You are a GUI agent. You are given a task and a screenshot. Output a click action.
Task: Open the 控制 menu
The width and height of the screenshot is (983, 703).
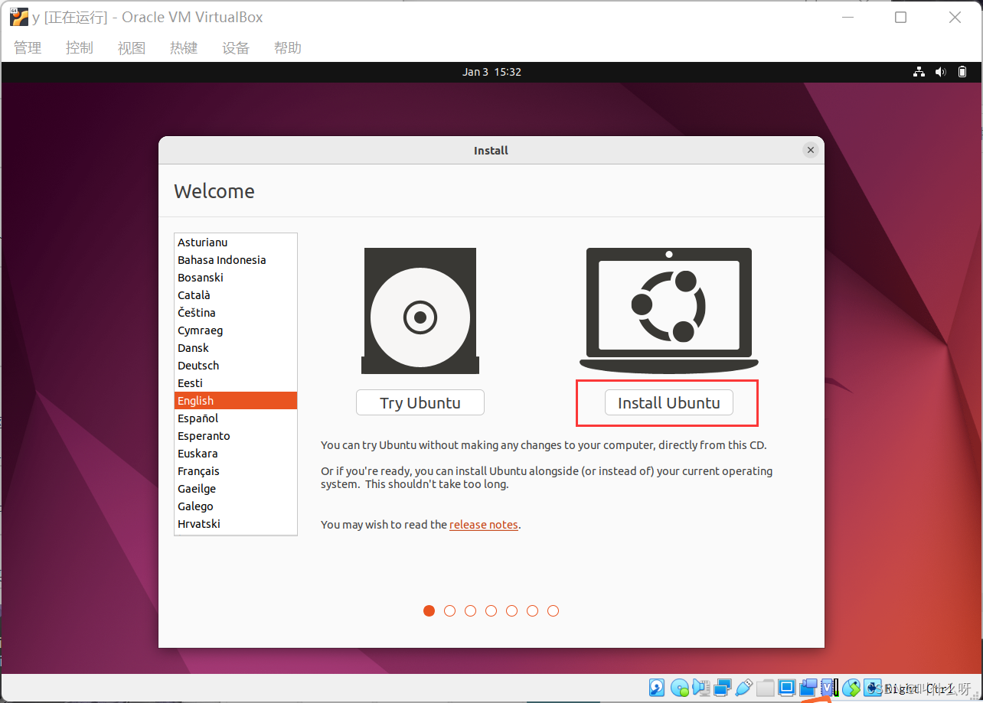tap(80, 47)
